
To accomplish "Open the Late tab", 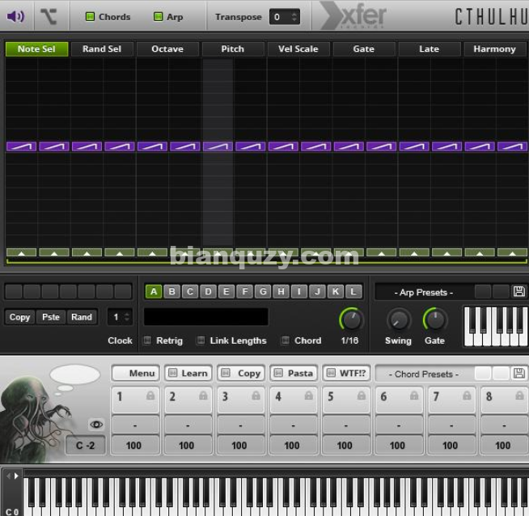I will 429,49.
